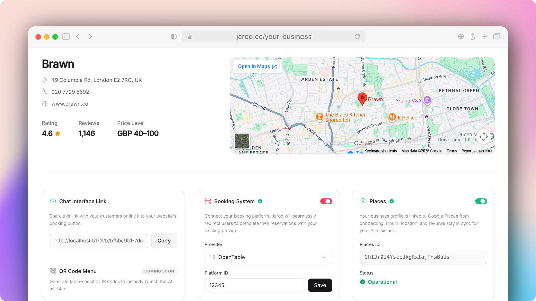Click the Open in Maps link
Image resolution: width=536 pixels, height=301 pixels.
257,66
